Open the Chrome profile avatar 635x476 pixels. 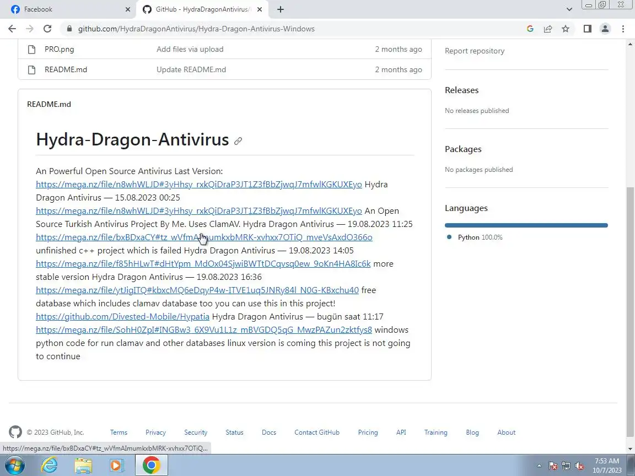click(x=605, y=29)
